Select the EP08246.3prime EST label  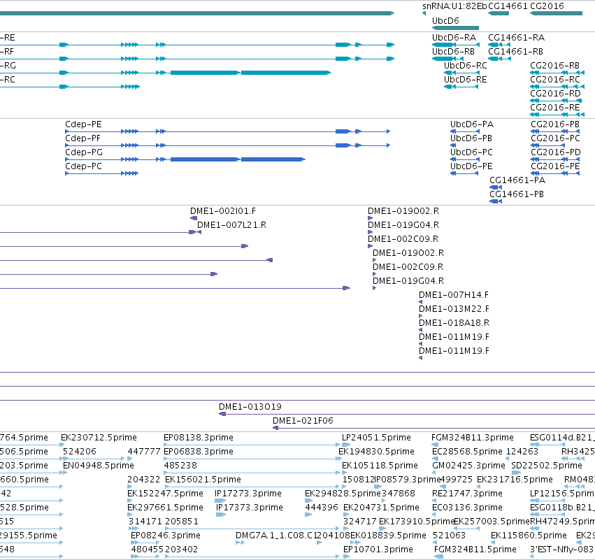click(166, 536)
